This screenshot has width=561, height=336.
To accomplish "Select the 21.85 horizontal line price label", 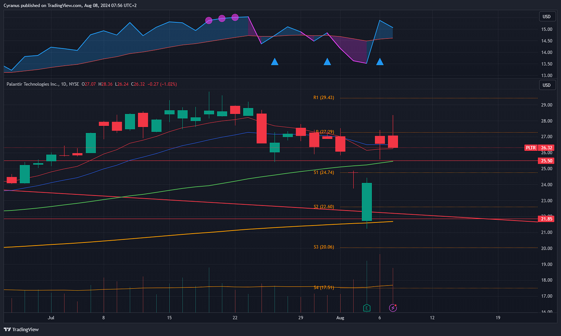I will coord(546,219).
